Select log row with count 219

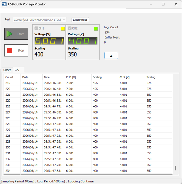(x=88, y=83)
